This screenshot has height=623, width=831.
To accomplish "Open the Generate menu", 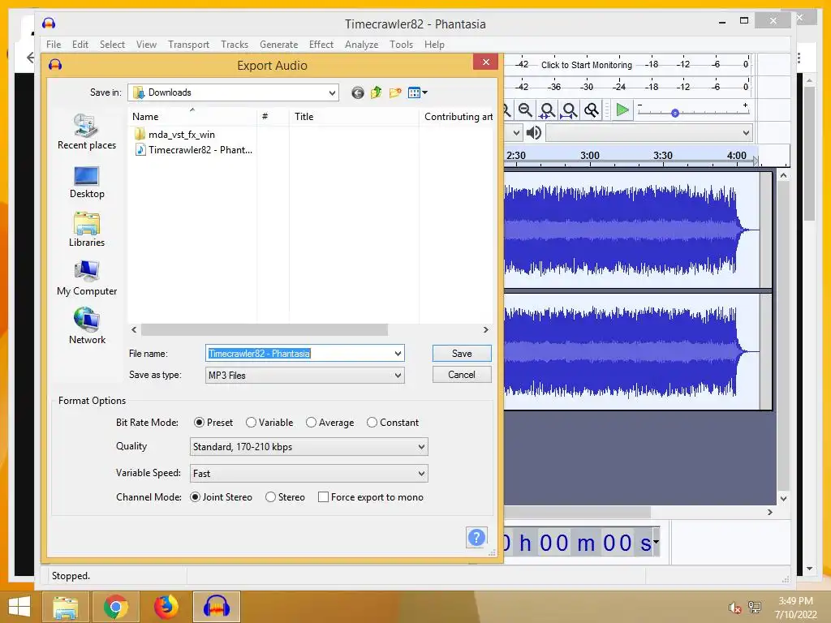I will coord(279,45).
